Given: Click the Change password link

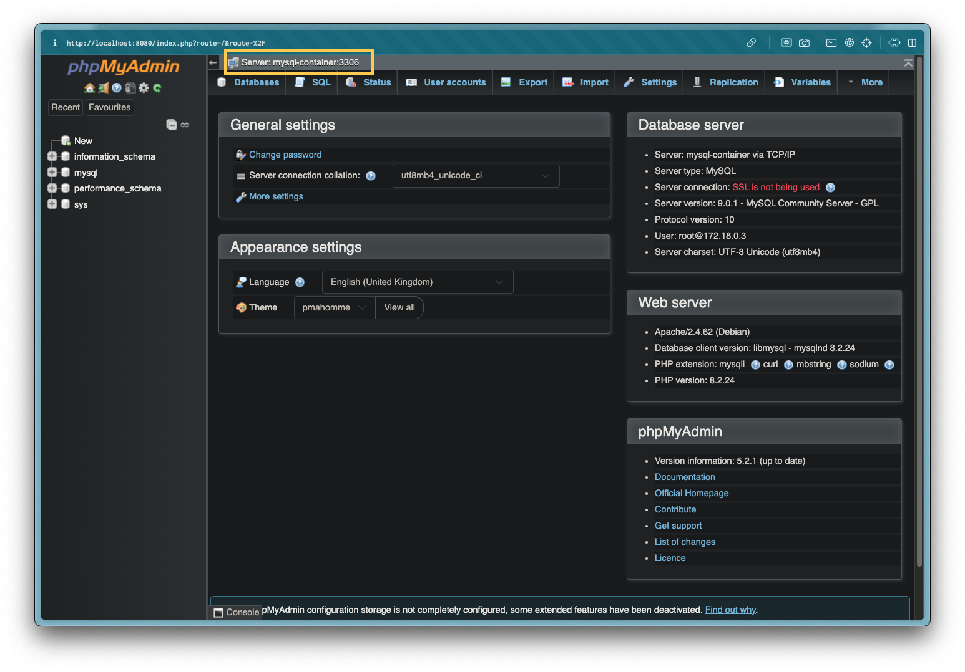Looking at the screenshot, I should (285, 155).
